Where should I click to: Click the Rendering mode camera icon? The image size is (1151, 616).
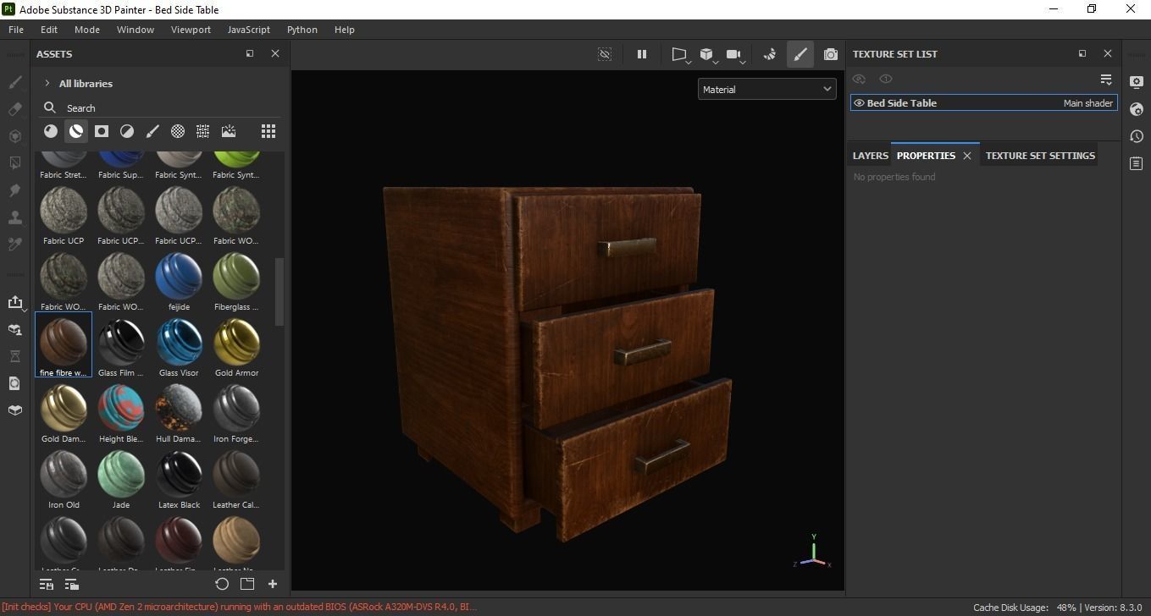tap(831, 54)
